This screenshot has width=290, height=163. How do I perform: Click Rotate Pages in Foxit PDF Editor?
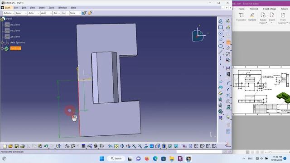(263, 18)
